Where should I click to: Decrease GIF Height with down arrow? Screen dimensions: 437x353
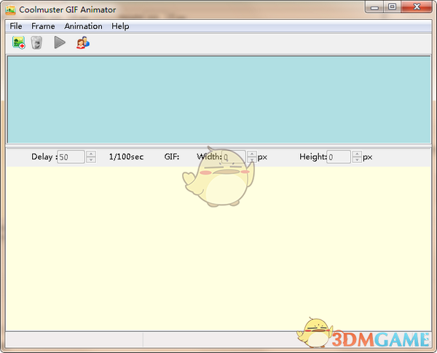click(x=357, y=160)
